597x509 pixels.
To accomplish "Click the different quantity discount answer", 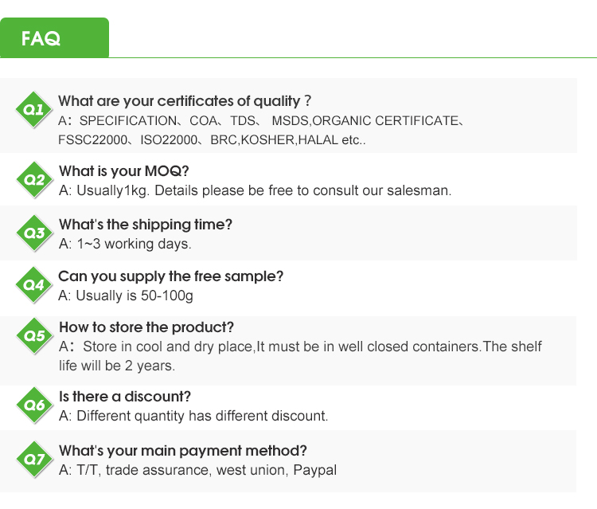I will 193,416.
